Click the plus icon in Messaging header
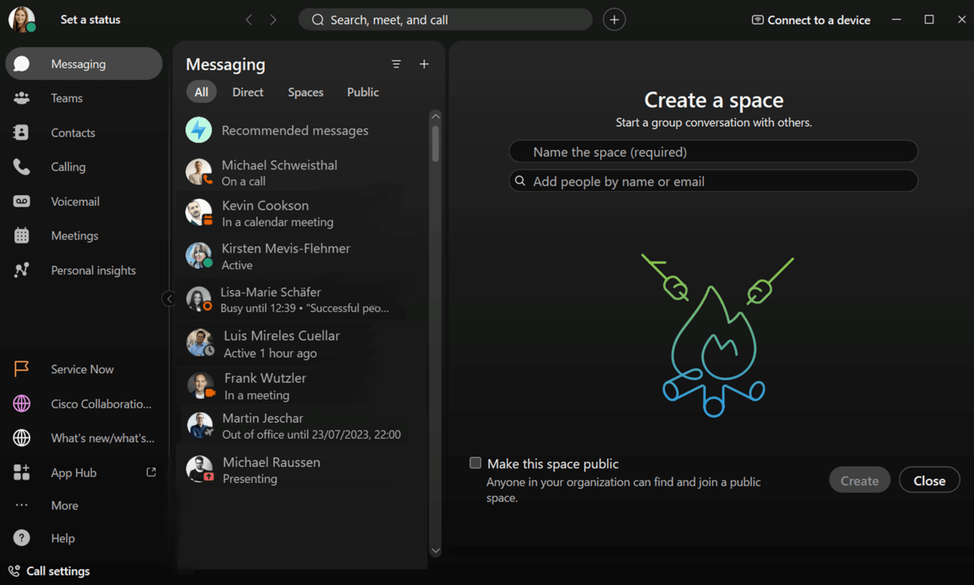The height and width of the screenshot is (585, 974). (424, 64)
